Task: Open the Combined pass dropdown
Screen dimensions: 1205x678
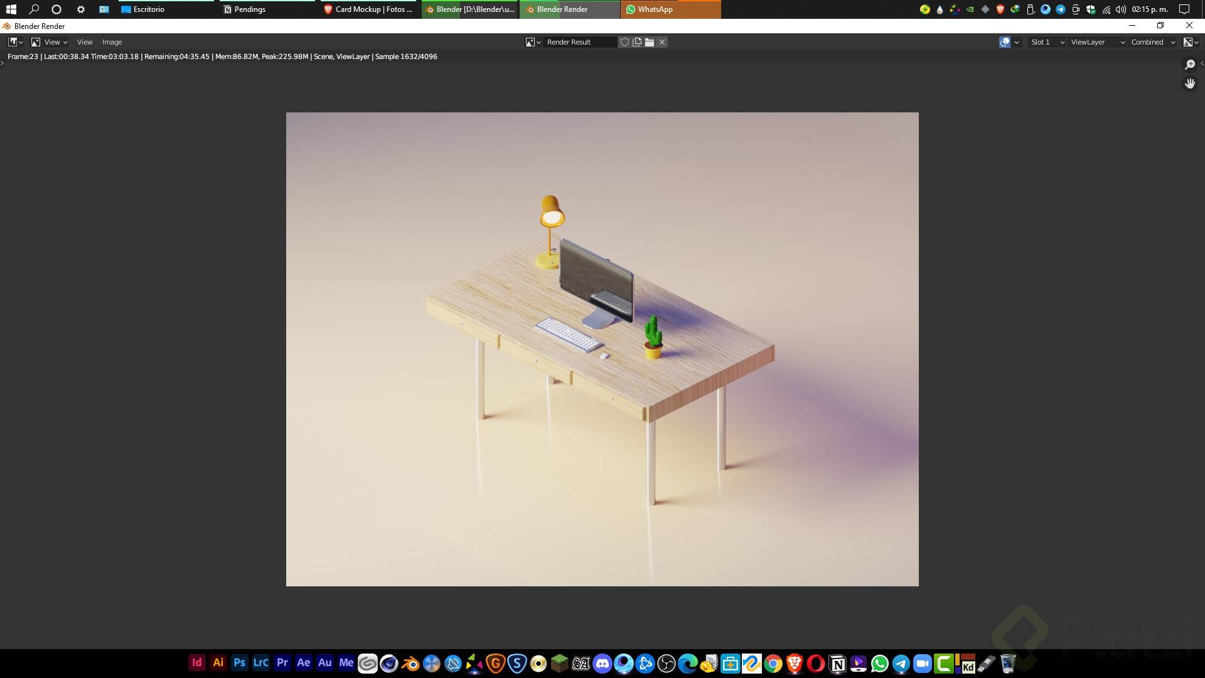Action: point(1152,42)
